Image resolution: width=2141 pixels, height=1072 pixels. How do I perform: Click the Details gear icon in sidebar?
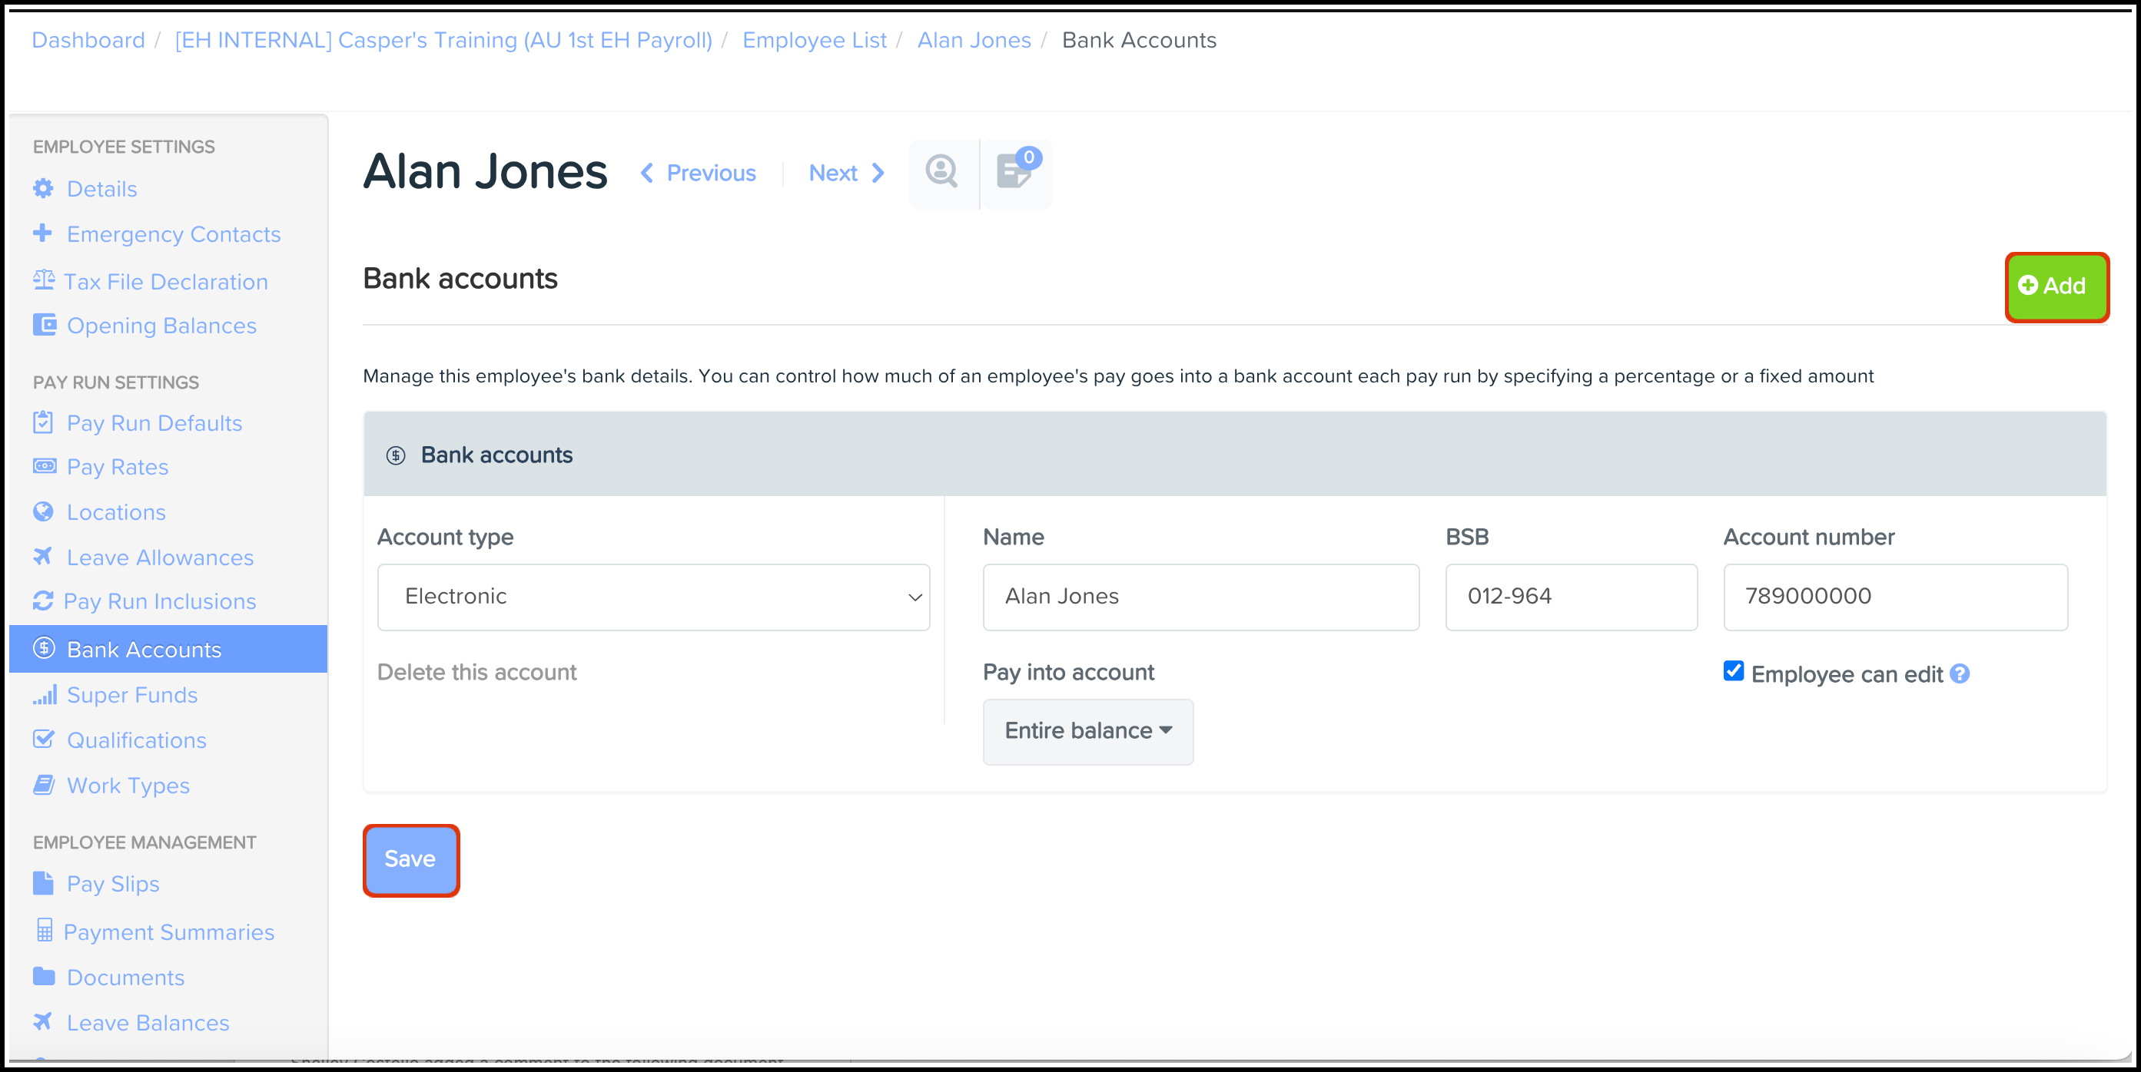[43, 188]
